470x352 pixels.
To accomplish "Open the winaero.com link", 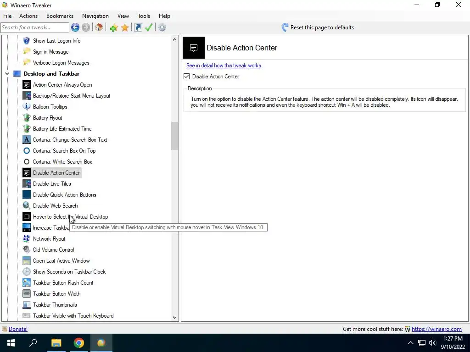I will (x=436, y=329).
